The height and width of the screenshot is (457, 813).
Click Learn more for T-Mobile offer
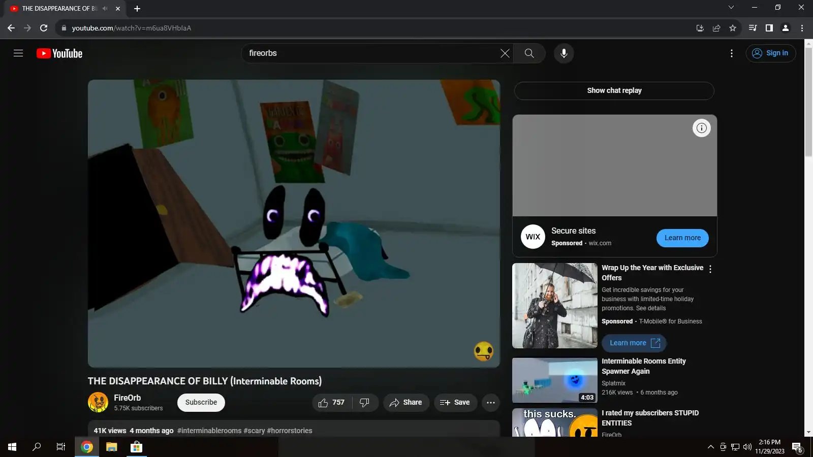click(x=634, y=343)
